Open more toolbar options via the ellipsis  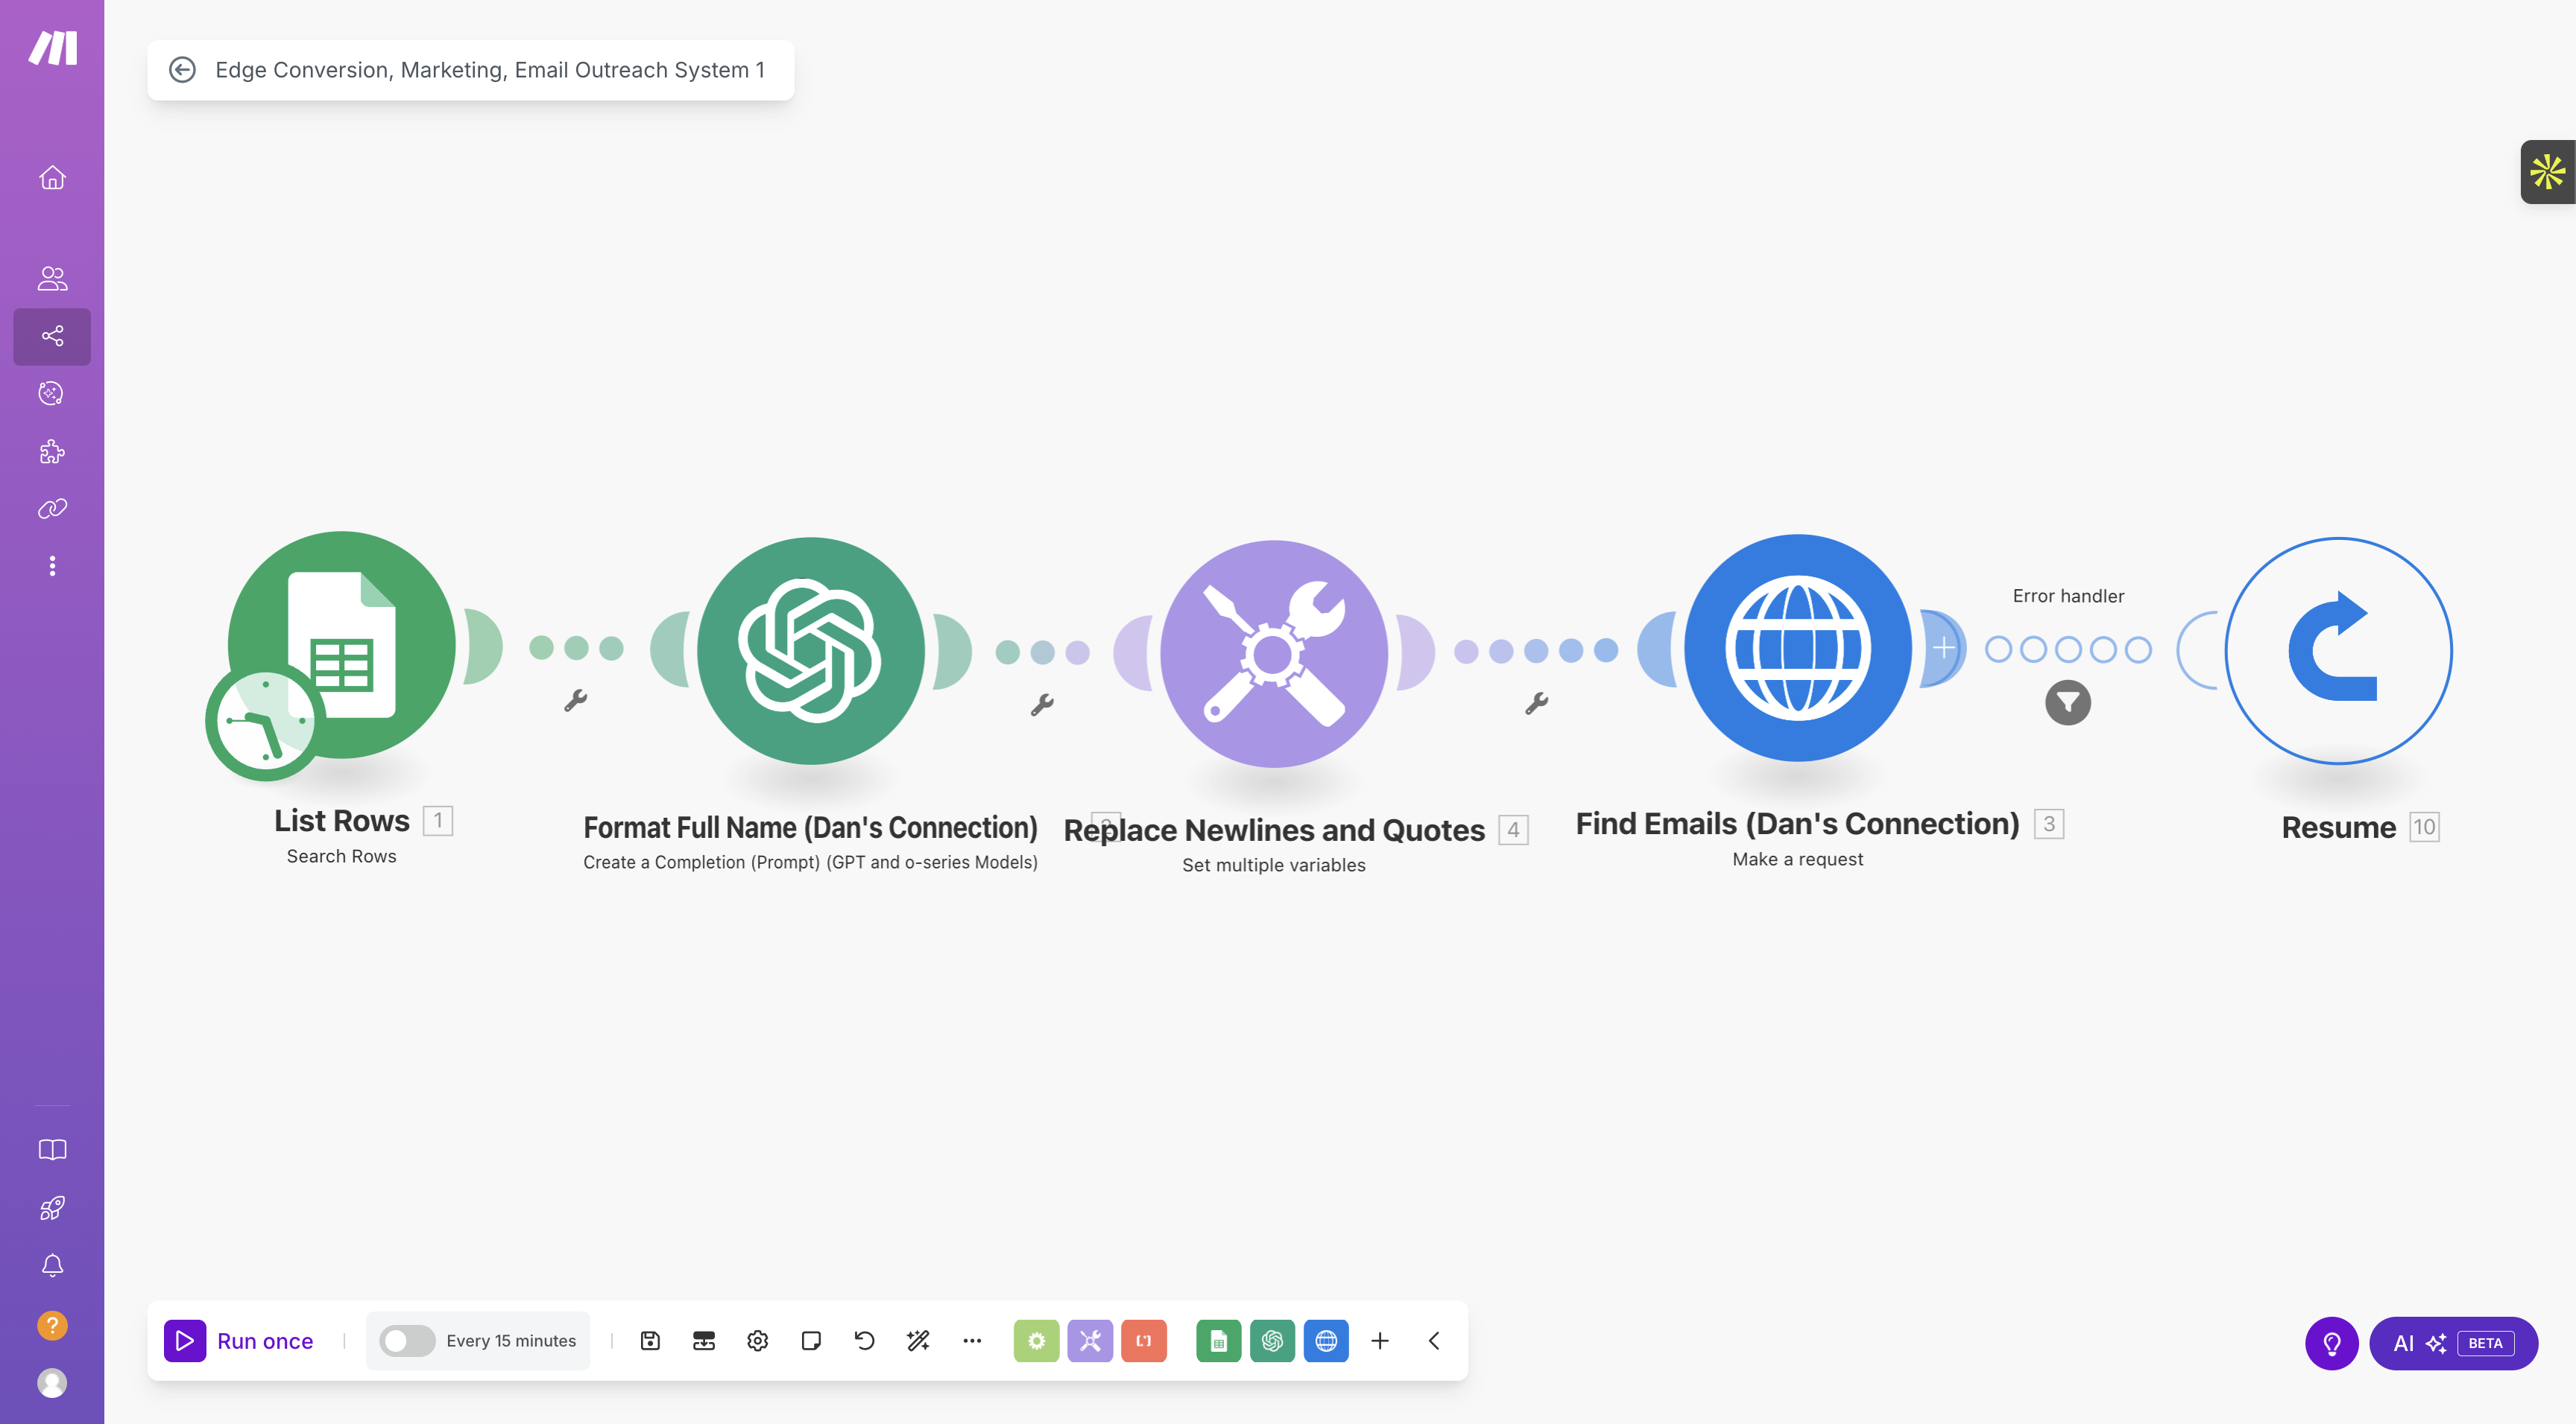(x=971, y=1341)
